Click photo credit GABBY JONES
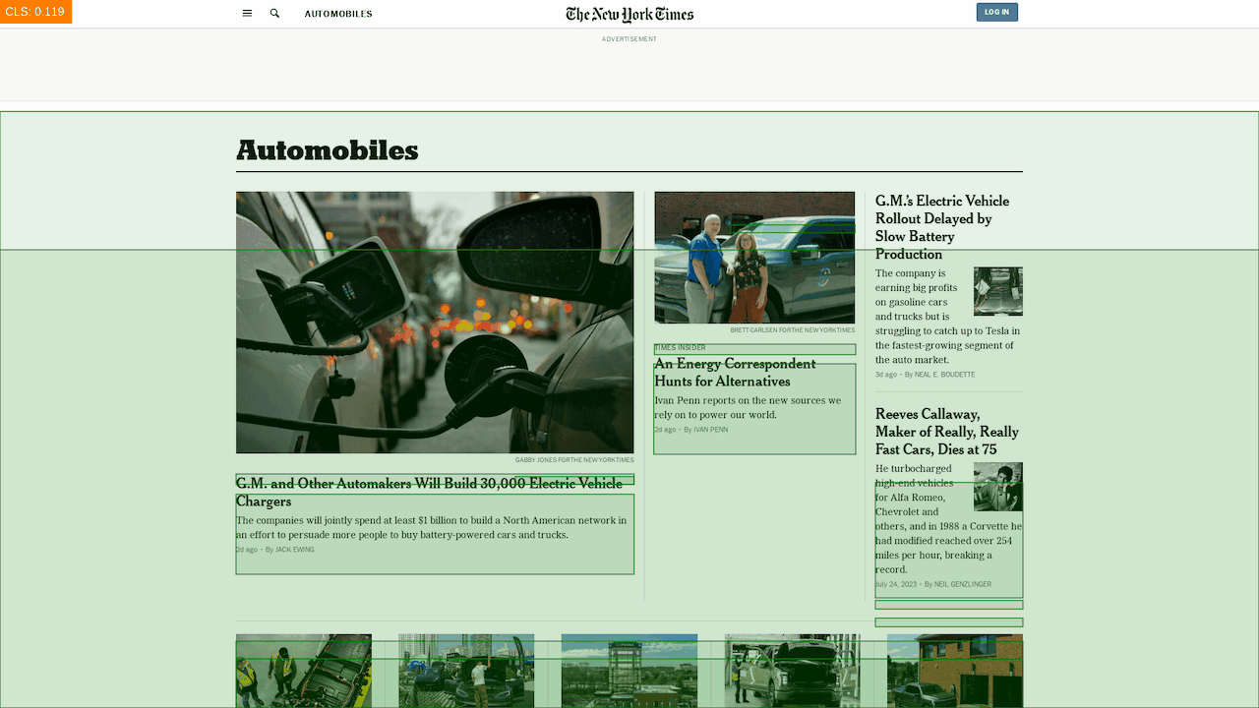 click(574, 460)
